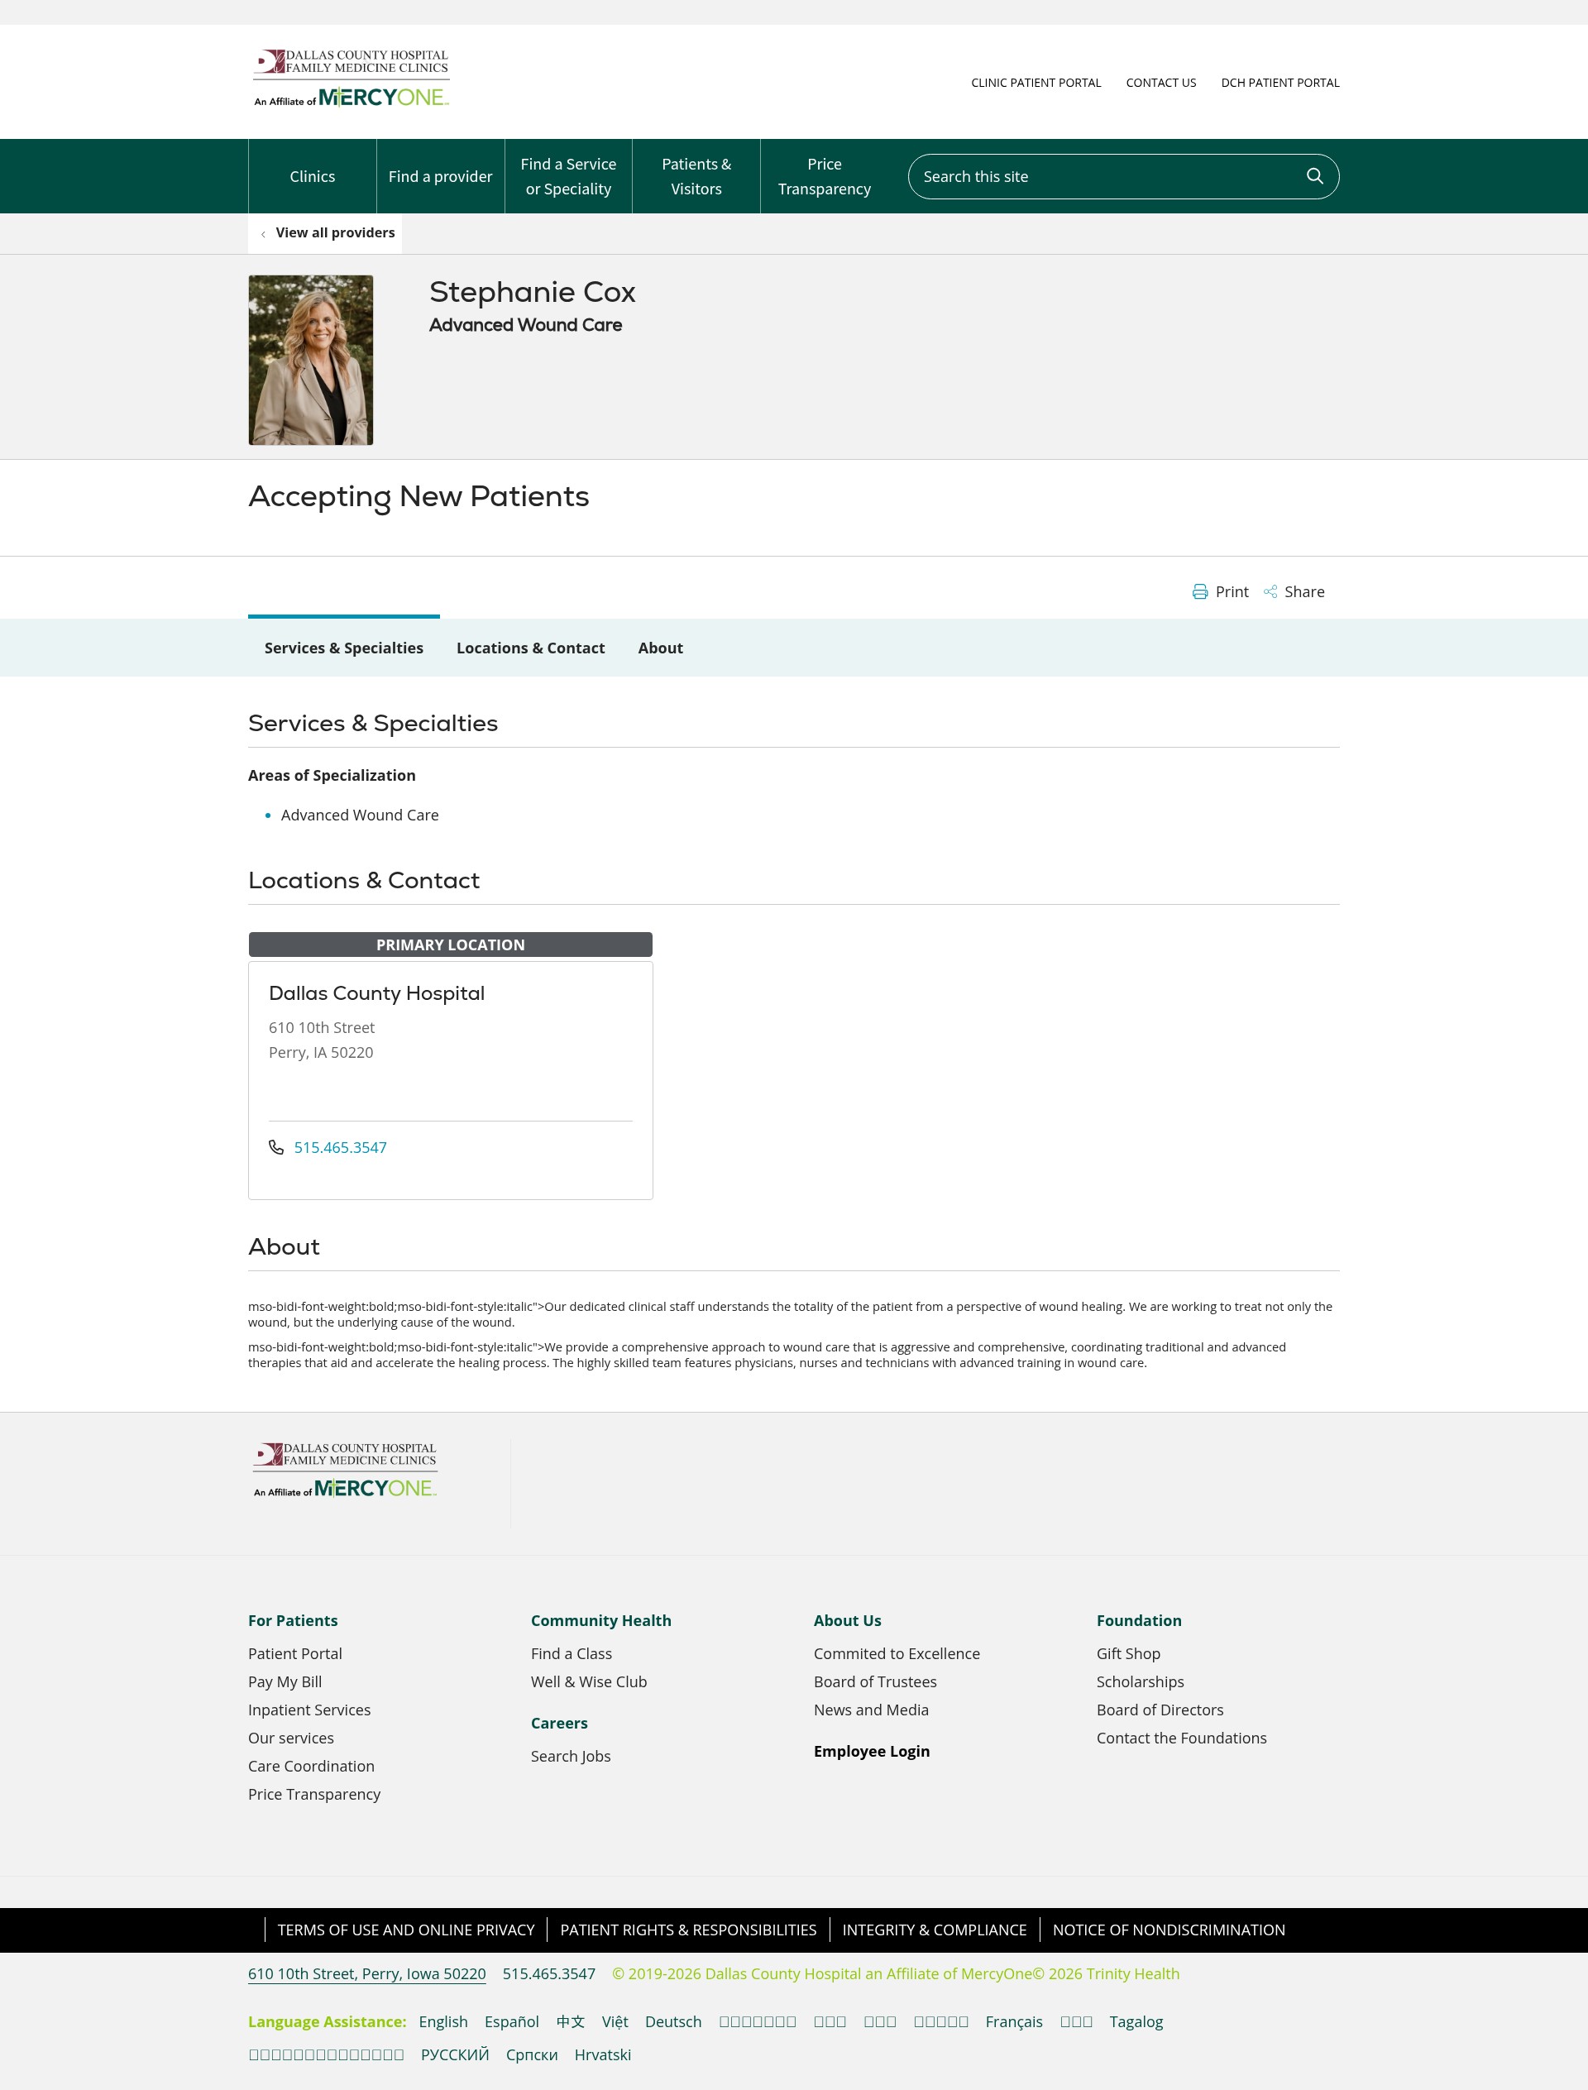Select Deutsch language assistance

(673, 2021)
